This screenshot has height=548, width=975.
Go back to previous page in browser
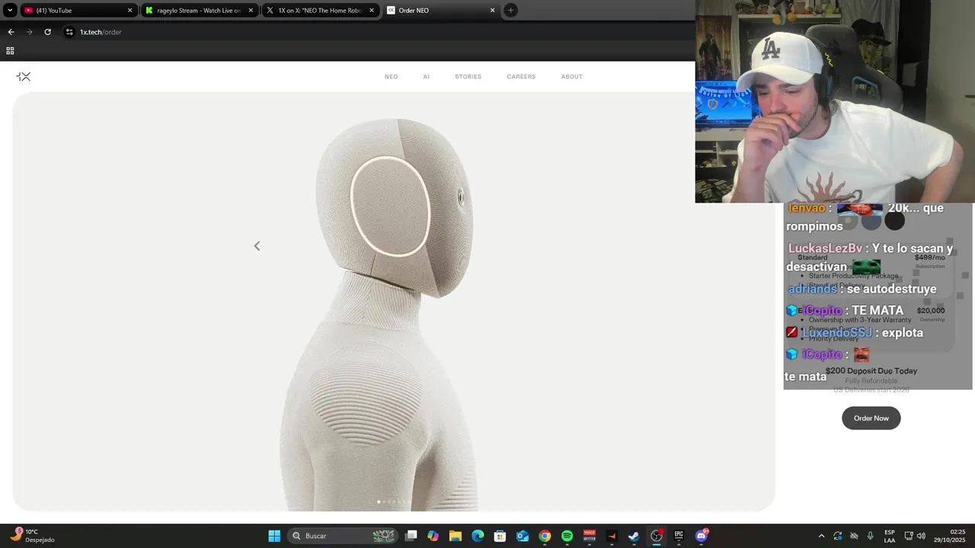pyautogui.click(x=11, y=32)
